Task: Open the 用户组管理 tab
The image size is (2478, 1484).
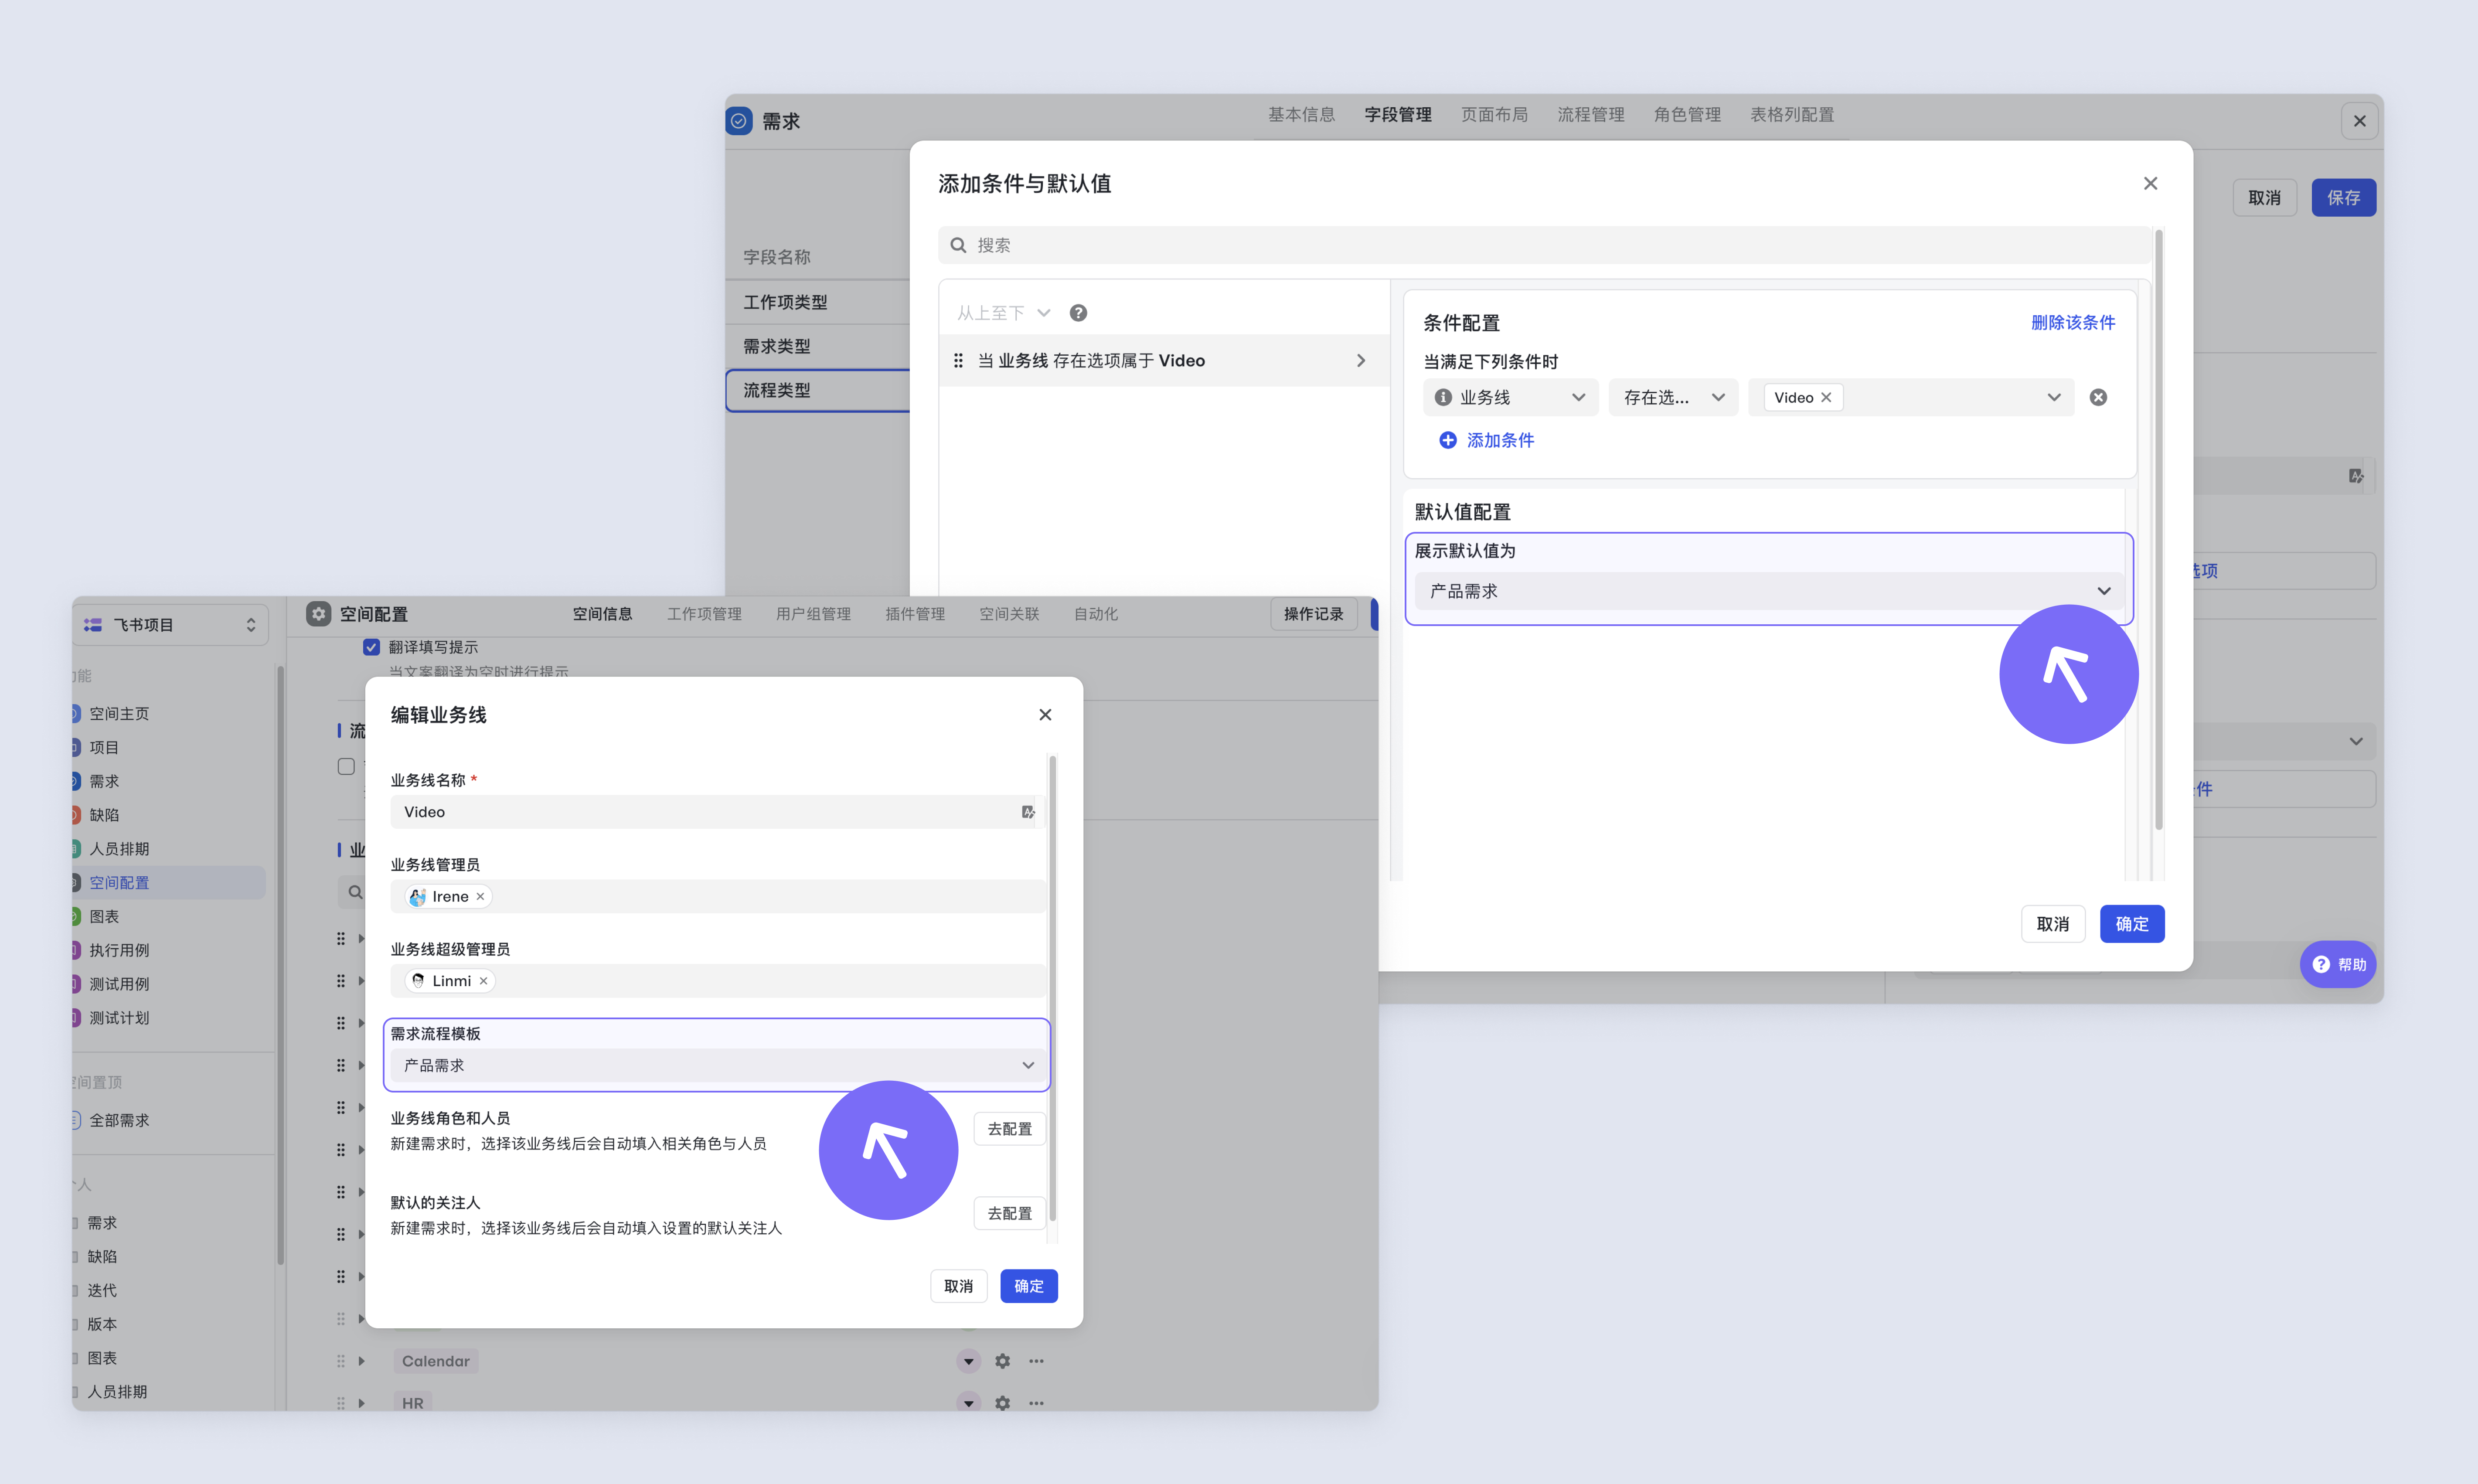Action: [x=813, y=613]
